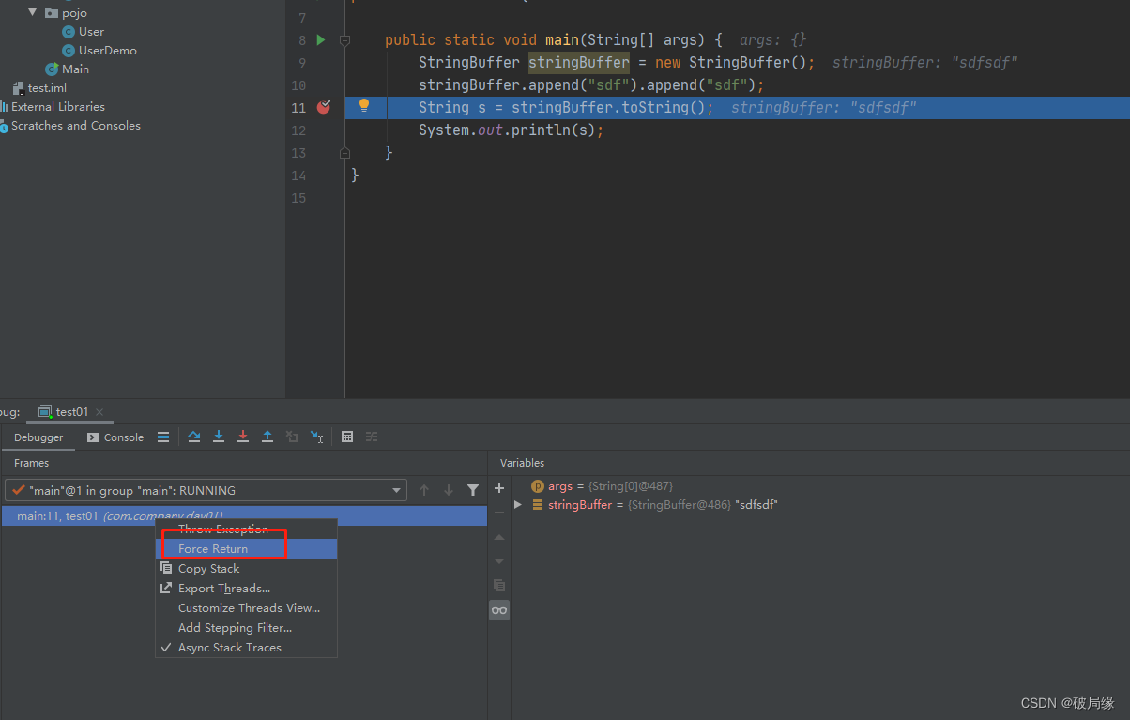Screen dimensions: 1130x720
Task: Select the main:11, test01 stack frame
Action: 244,515
